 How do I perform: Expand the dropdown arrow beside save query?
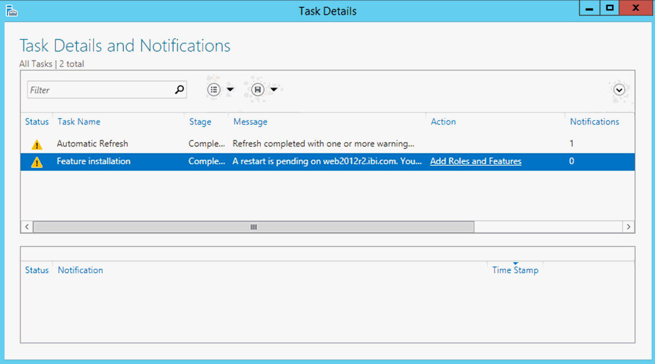(274, 90)
